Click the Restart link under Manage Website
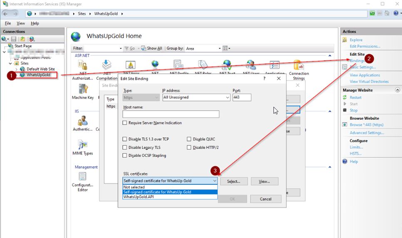The height and width of the screenshot is (238, 402). point(355,97)
